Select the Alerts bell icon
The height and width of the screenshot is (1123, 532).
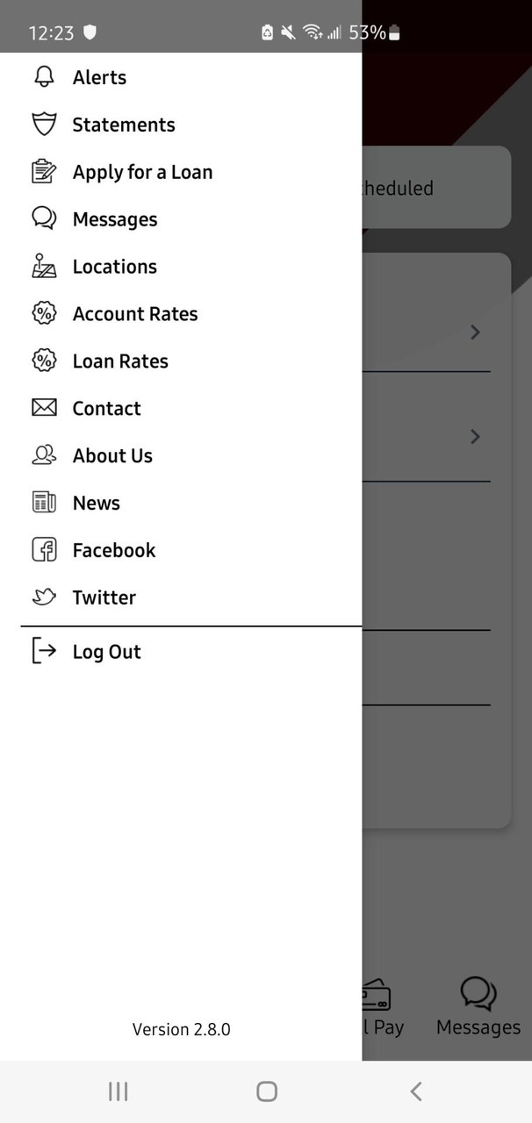[x=44, y=77]
